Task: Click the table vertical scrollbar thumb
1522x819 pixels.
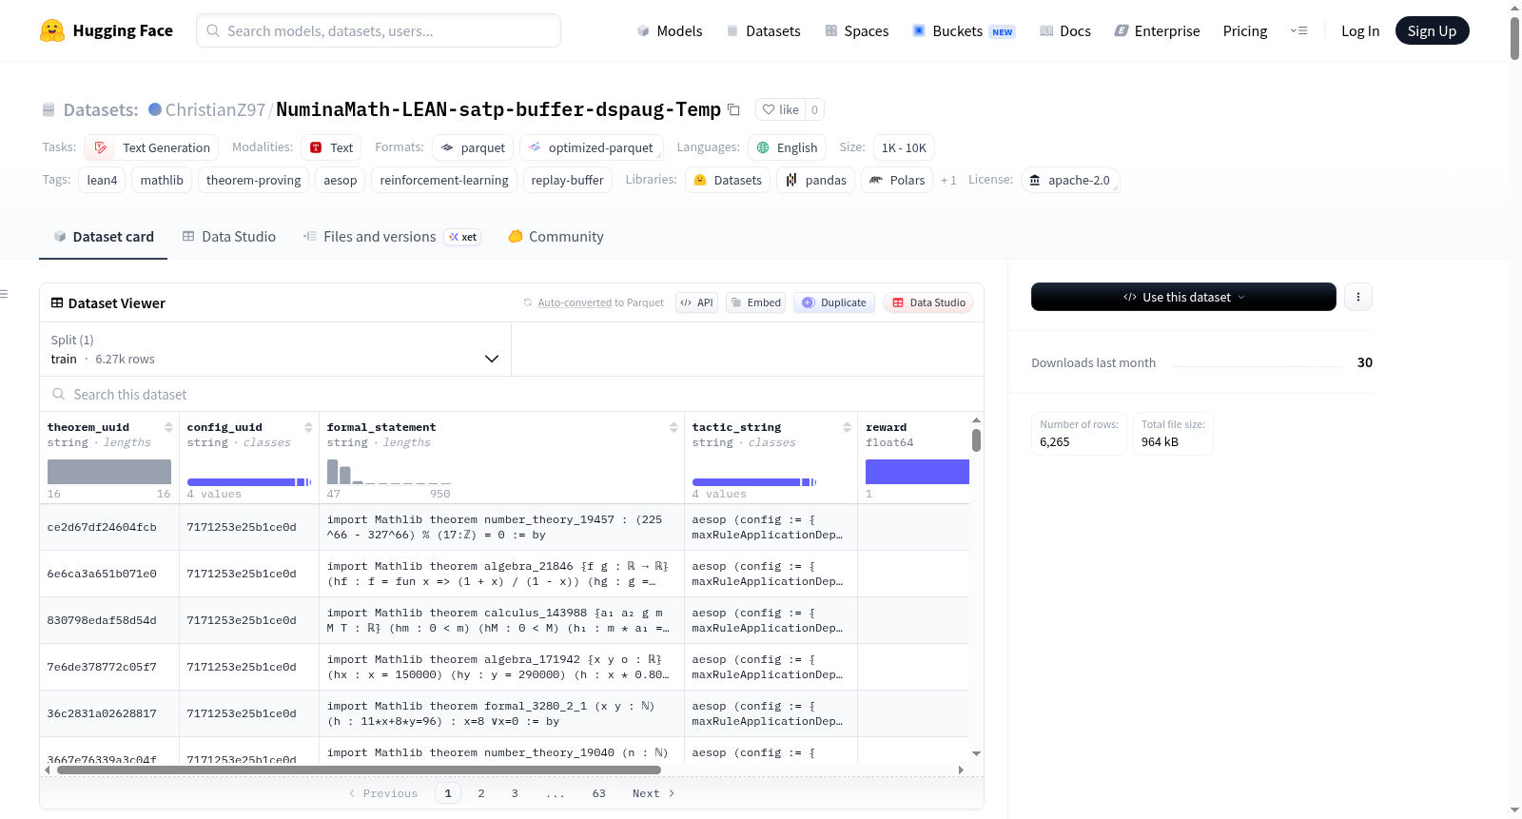Action: [x=976, y=440]
